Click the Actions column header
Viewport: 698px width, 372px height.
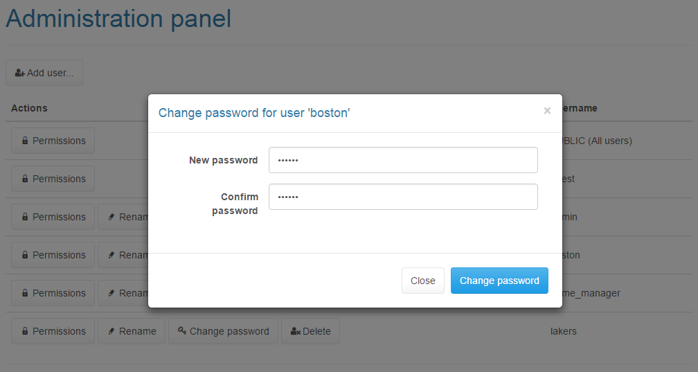click(x=29, y=108)
